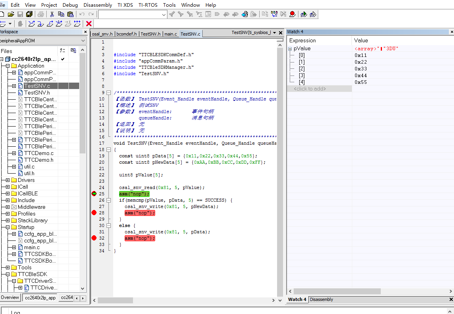Viewport: 454px width, 314px height.
Task: Switch to the main.c editor tab
Action: pos(171,34)
